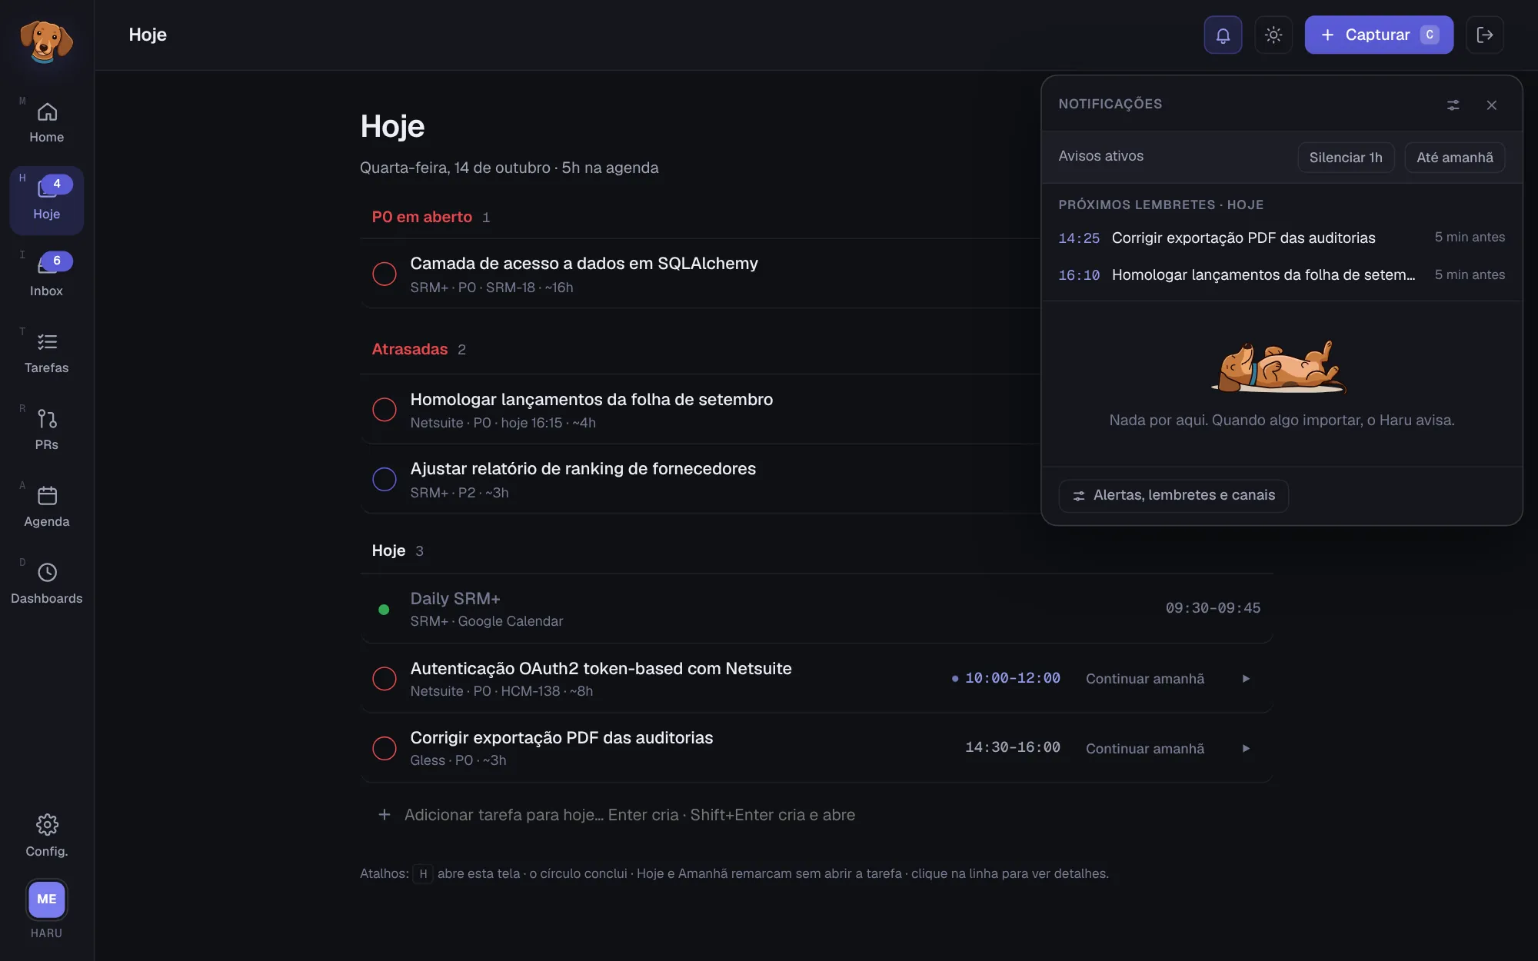Complete Homologar lançamentos da folha task circle
1538x961 pixels.
point(384,409)
